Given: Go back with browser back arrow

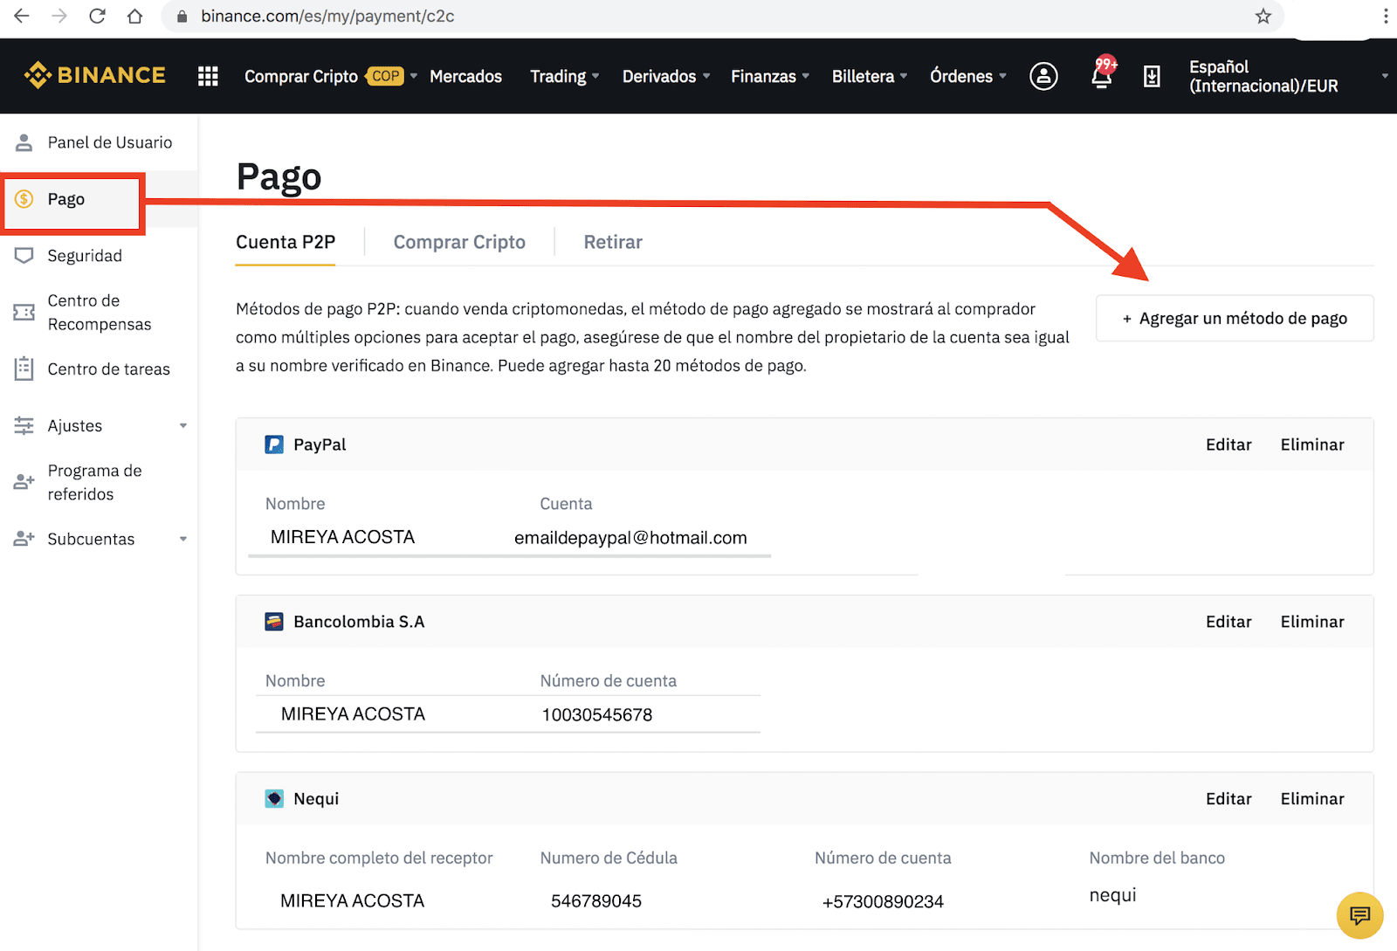Looking at the screenshot, I should pos(22,16).
